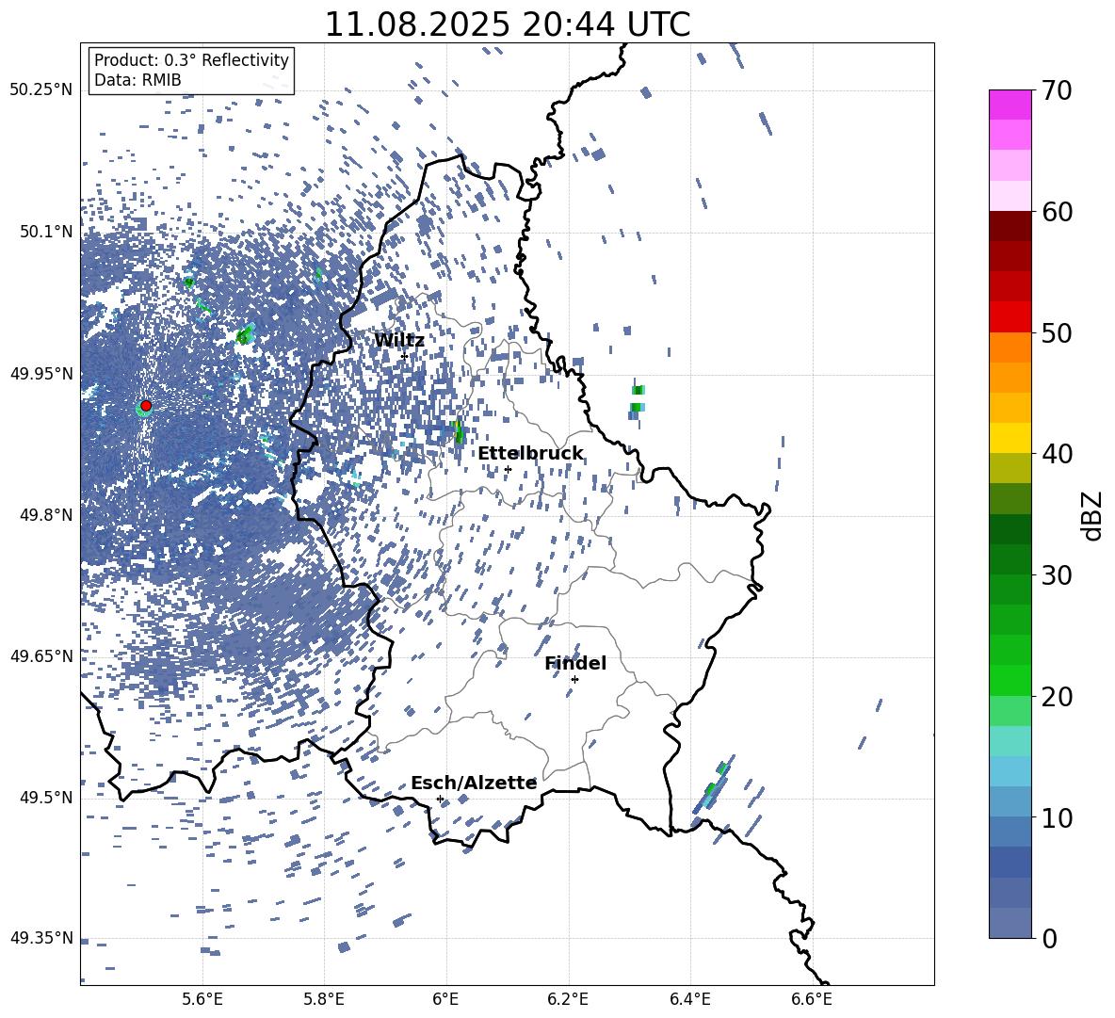Click the 40 colorbar tick label
The height and width of the screenshot is (1018, 1115).
pos(1057,454)
